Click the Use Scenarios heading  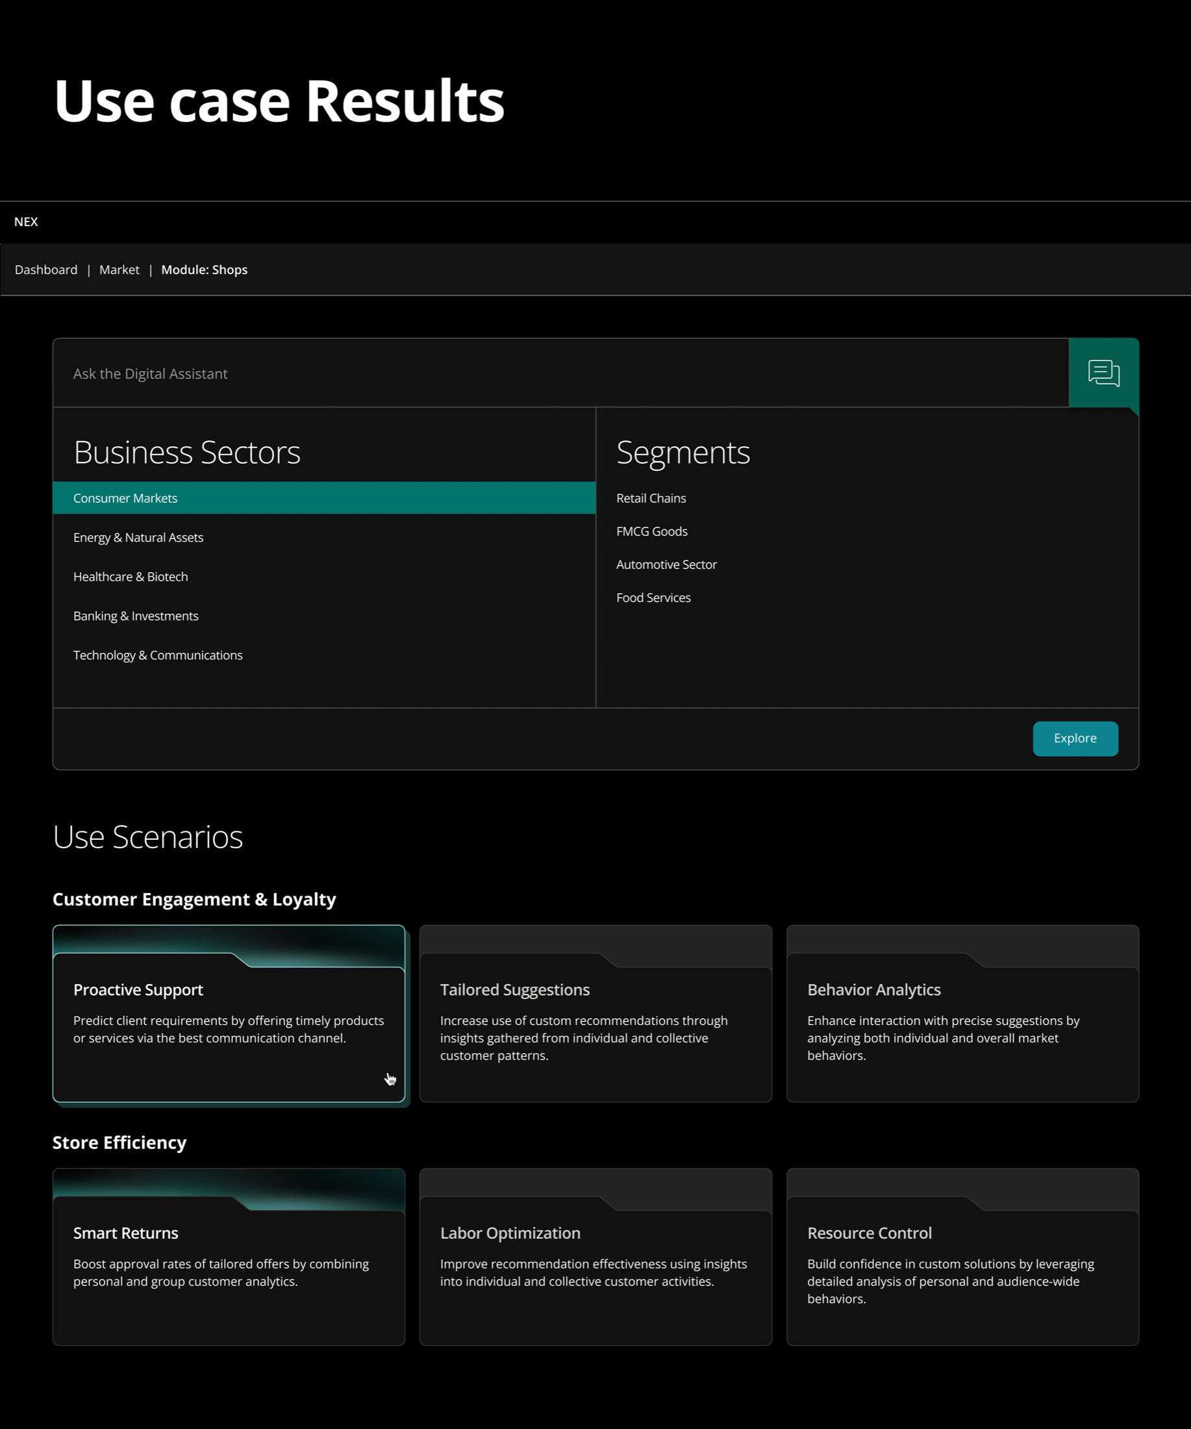(147, 837)
